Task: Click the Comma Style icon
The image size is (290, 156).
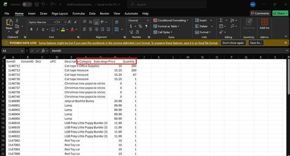Action: click(x=146, y=26)
